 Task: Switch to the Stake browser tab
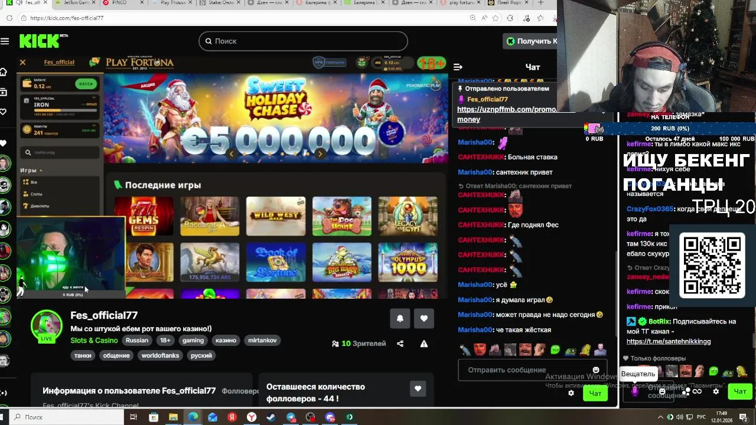point(220,3)
